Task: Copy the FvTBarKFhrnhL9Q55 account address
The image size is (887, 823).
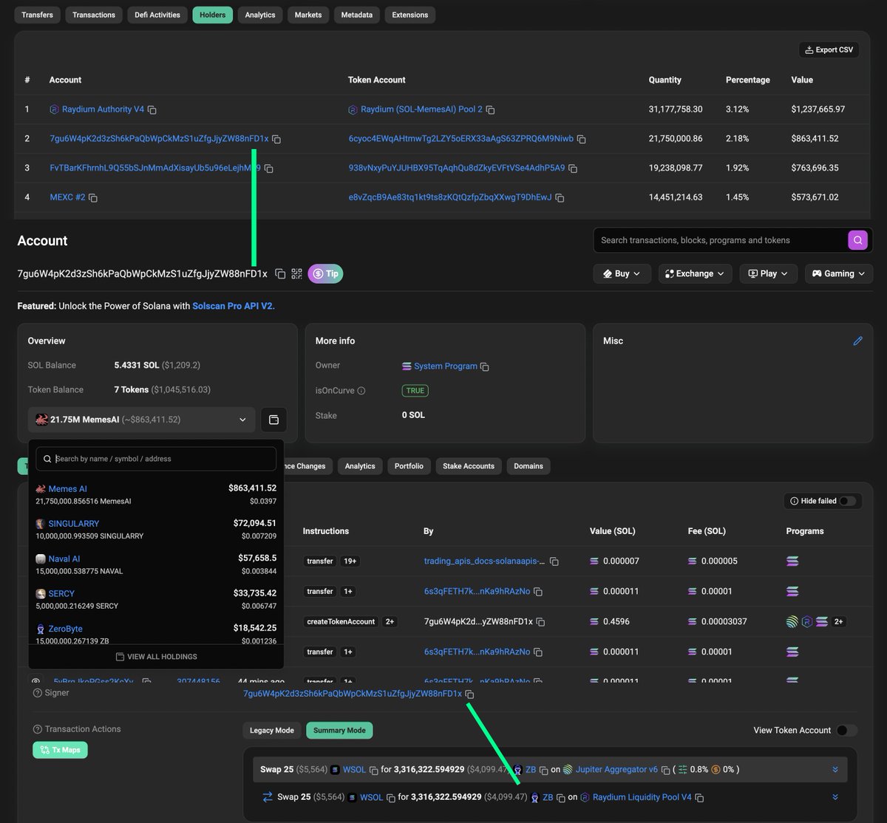Action: (269, 168)
